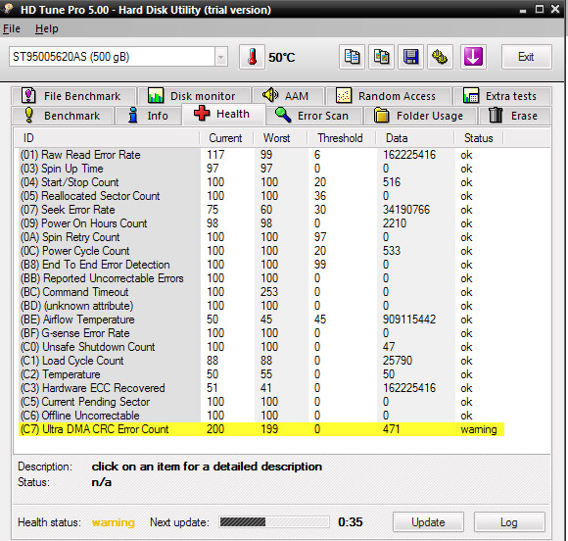This screenshot has height=541, width=568.
Task: Sort by the Data column header
Action: point(415,138)
